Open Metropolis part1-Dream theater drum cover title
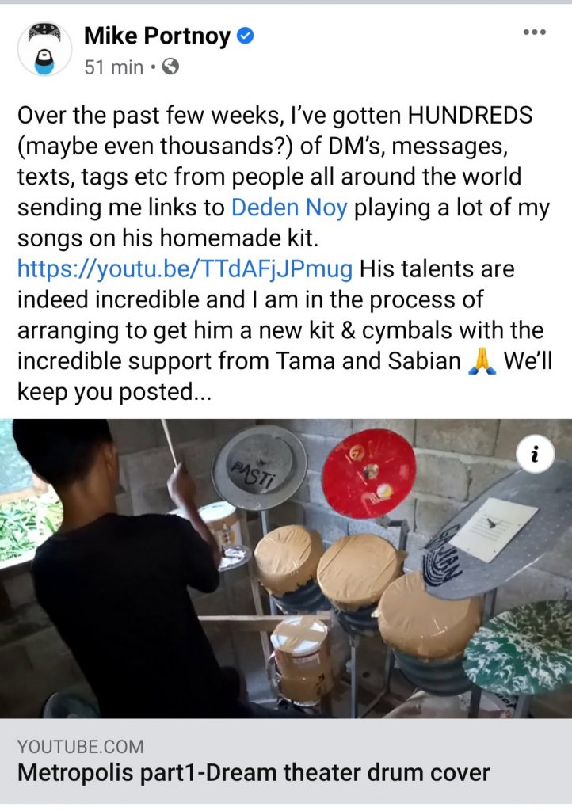 254,773
